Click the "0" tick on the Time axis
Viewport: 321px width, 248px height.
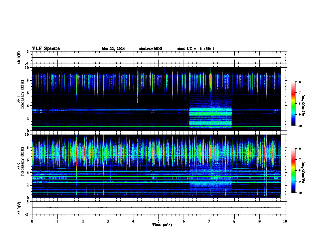point(32,221)
